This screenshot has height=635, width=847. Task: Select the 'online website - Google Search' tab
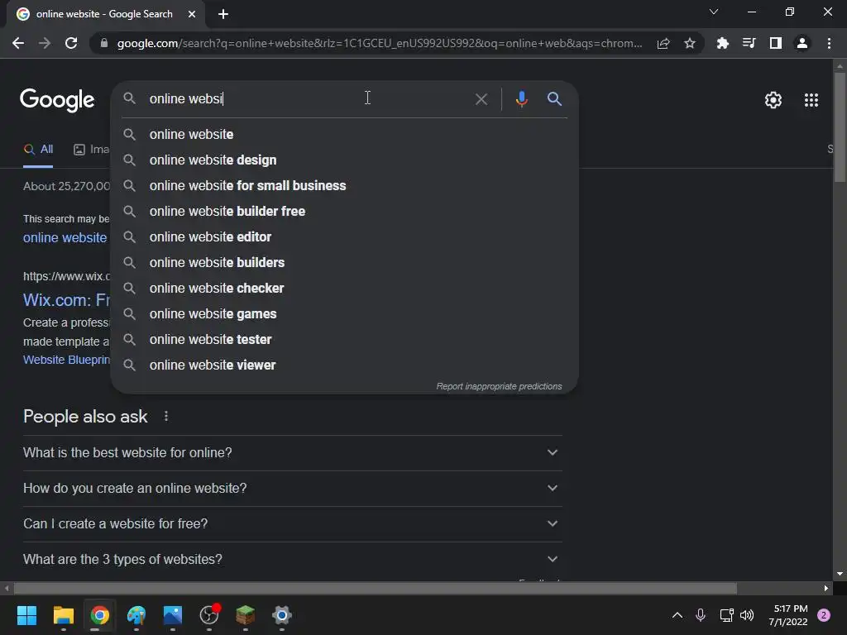click(103, 14)
